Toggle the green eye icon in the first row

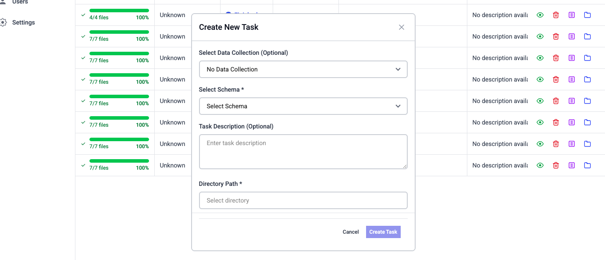pos(540,15)
